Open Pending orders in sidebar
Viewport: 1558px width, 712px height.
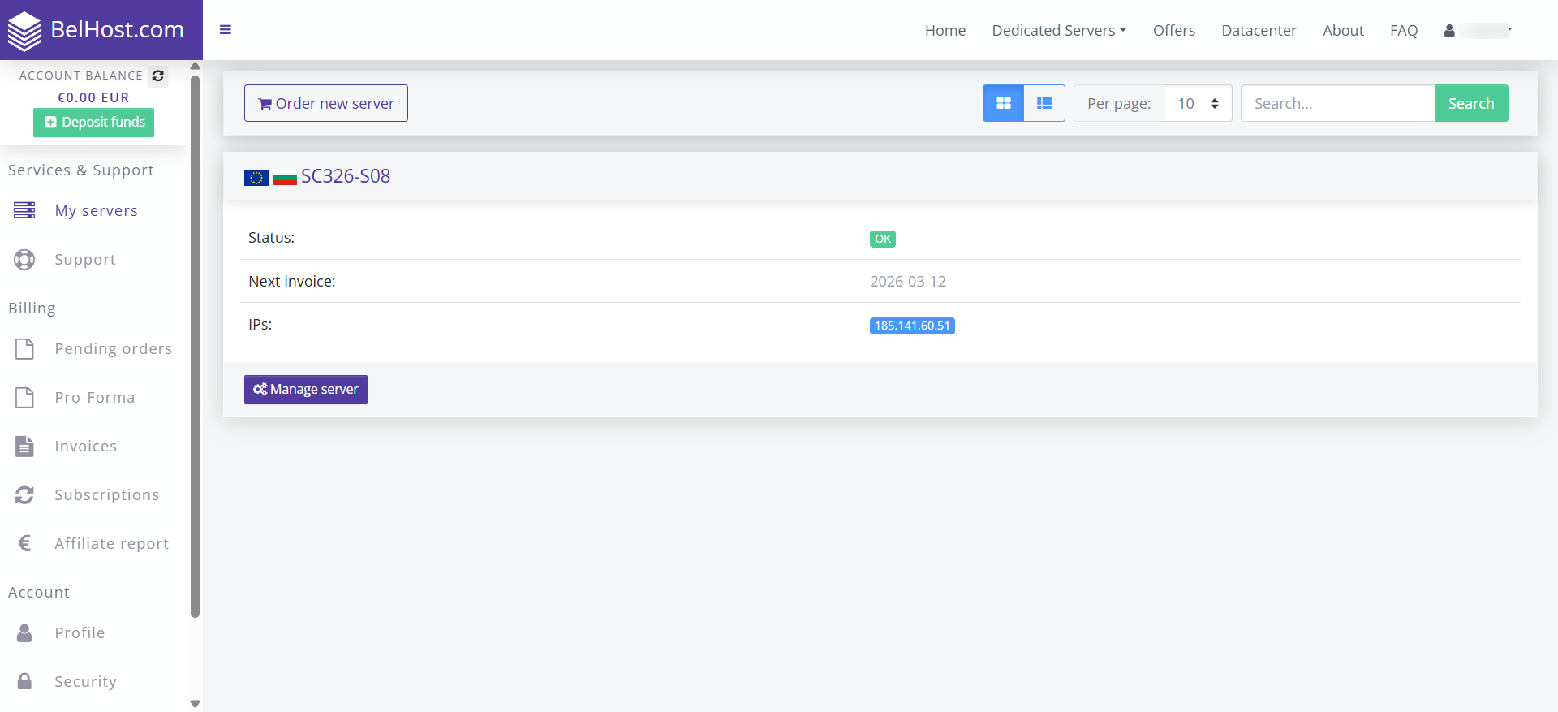tap(113, 348)
